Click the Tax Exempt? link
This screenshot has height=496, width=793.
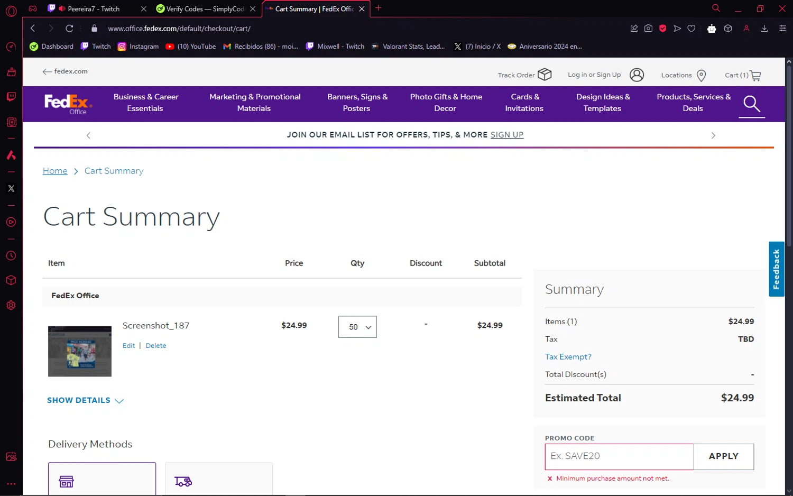point(568,356)
